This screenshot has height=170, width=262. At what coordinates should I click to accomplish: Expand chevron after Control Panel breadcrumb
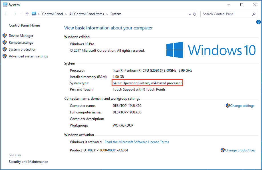[66, 14]
